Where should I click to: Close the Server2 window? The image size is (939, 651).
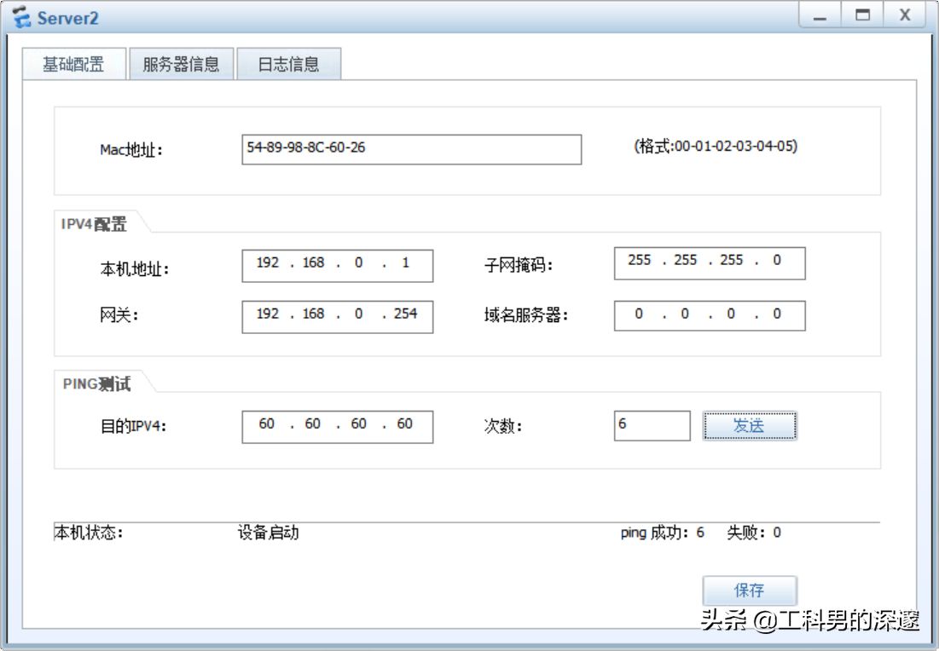coord(905,15)
